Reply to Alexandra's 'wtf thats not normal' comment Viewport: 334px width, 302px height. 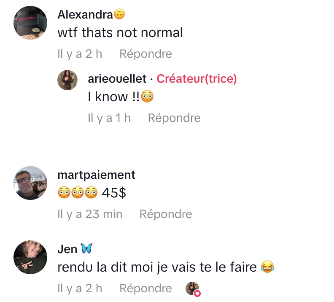(145, 54)
